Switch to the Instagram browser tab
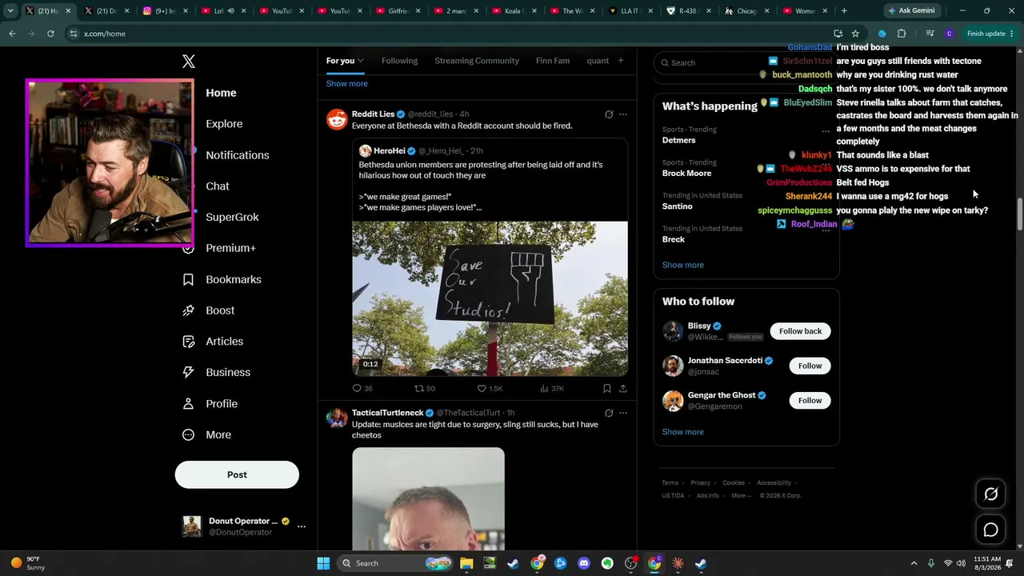This screenshot has width=1024, height=576. (x=163, y=11)
